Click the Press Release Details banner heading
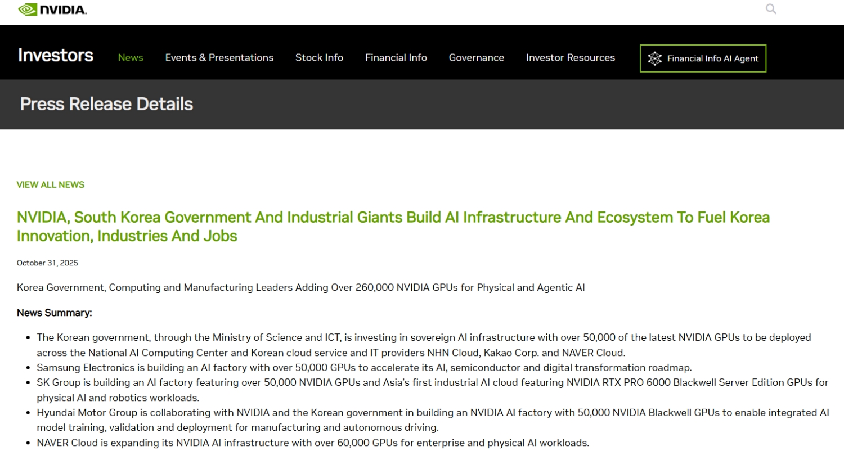 106,104
